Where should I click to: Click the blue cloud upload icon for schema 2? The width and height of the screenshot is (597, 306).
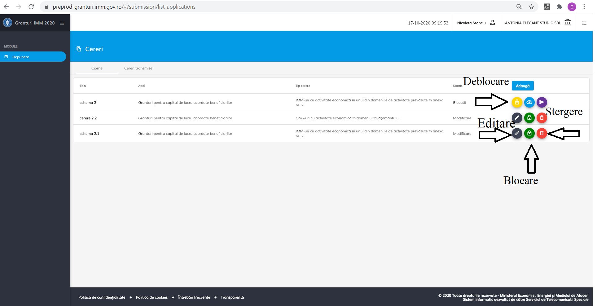coord(529,102)
